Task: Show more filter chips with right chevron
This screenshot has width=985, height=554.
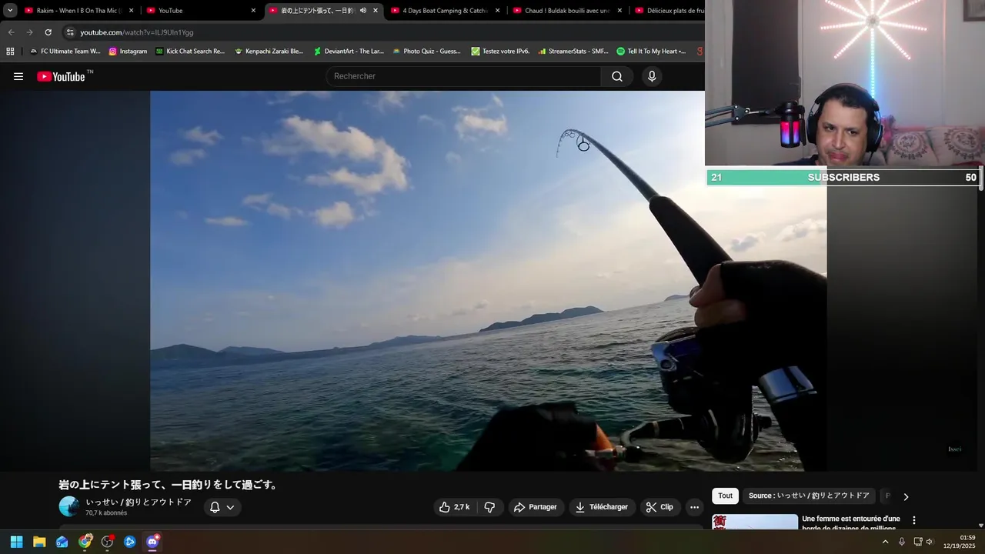Action: tap(906, 497)
